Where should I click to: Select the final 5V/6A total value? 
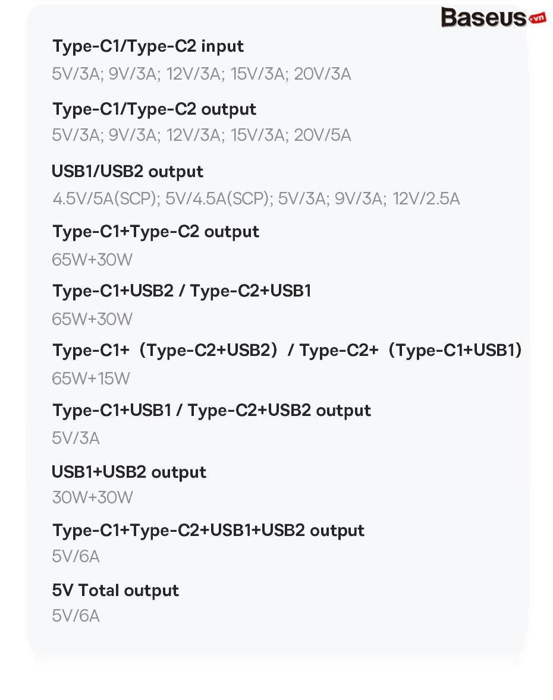(x=76, y=616)
